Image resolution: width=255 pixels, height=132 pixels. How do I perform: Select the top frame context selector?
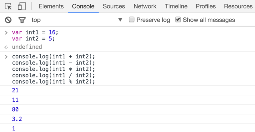(36, 20)
